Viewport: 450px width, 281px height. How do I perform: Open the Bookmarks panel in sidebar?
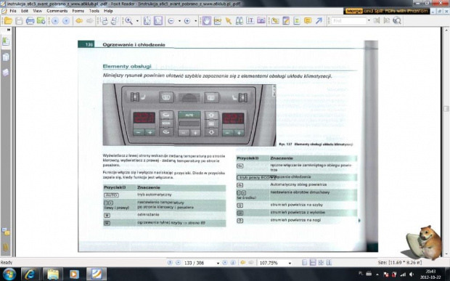tap(6, 42)
